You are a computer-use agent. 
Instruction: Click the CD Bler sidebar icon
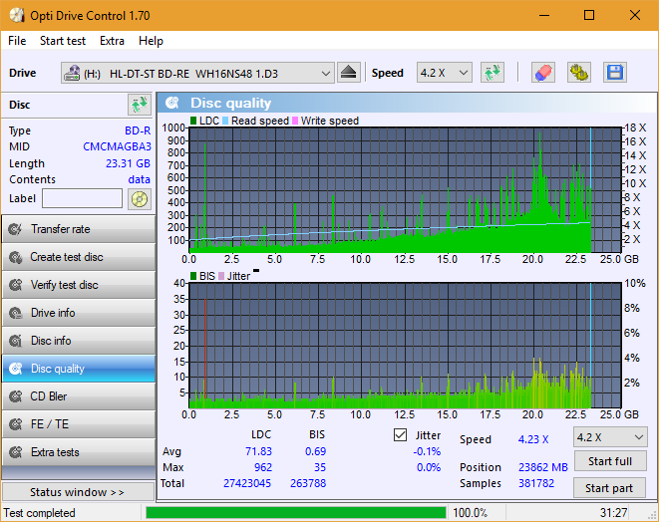click(x=16, y=396)
